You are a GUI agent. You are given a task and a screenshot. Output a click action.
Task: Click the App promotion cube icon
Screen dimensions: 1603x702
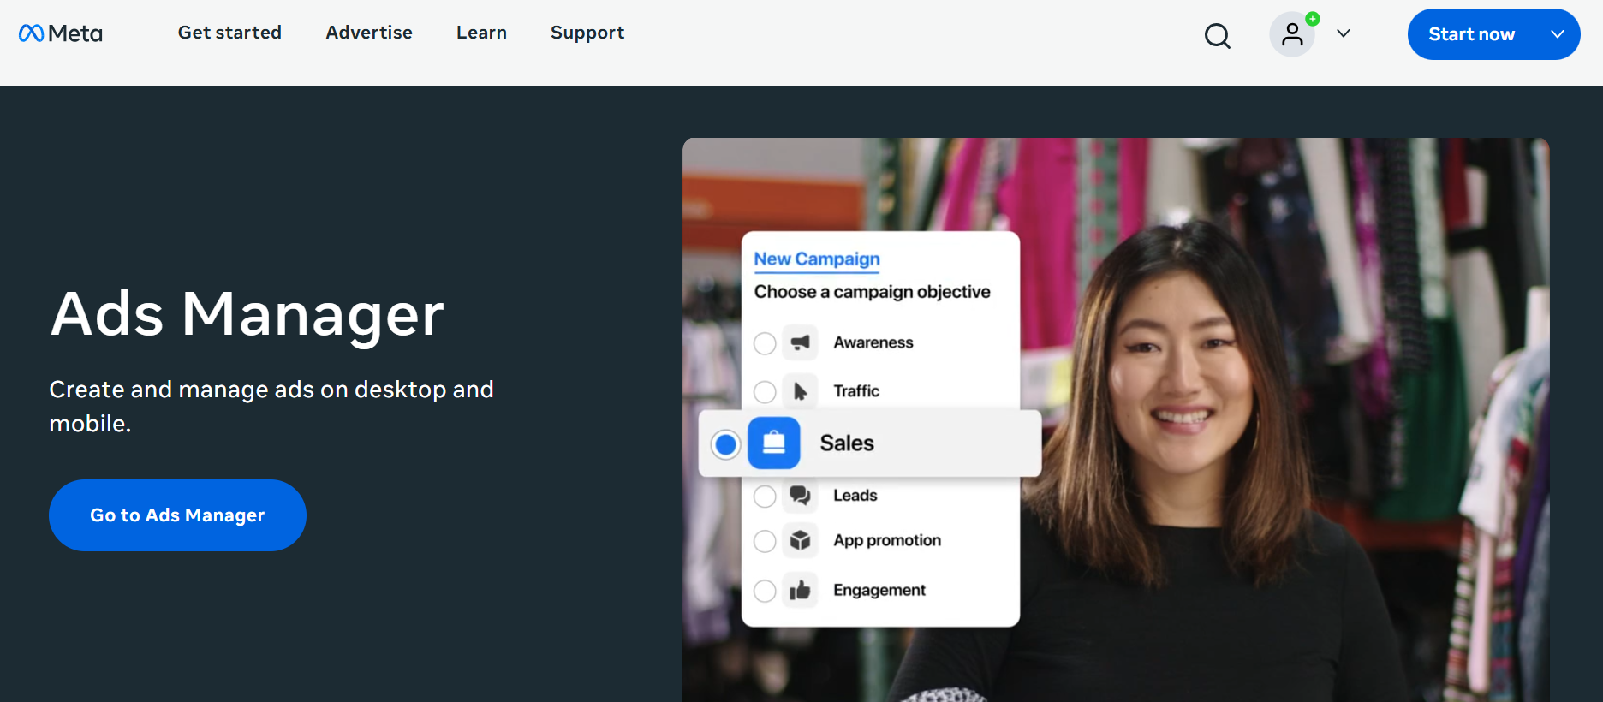[800, 540]
